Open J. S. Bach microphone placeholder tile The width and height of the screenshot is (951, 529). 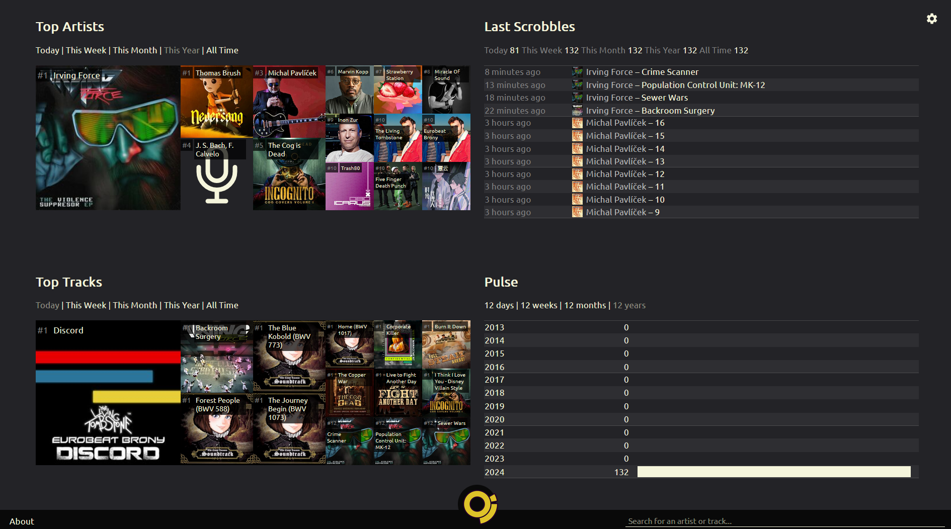(216, 174)
